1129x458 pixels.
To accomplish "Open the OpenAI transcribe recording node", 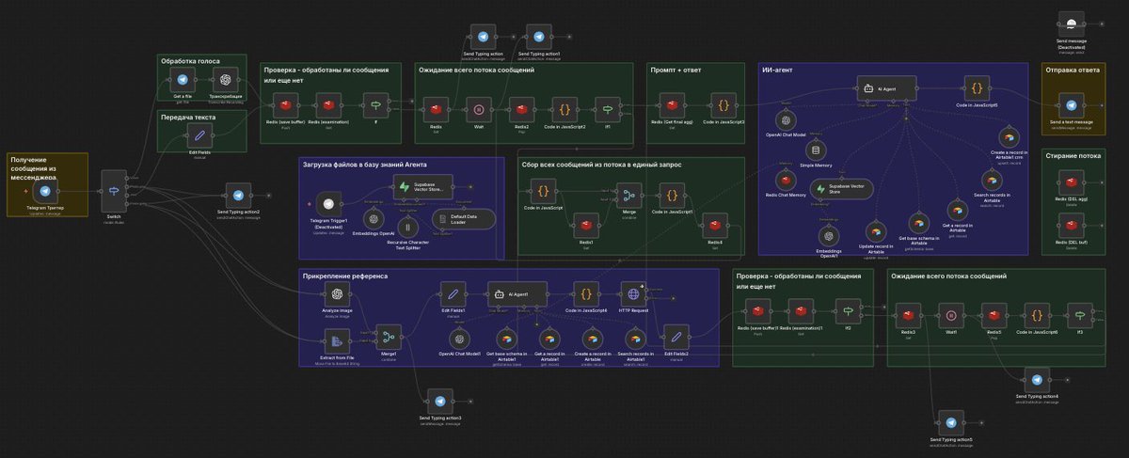I will tap(226, 80).
